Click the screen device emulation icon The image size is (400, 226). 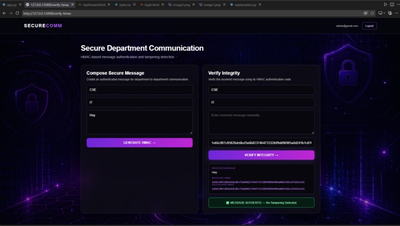(x=380, y=13)
